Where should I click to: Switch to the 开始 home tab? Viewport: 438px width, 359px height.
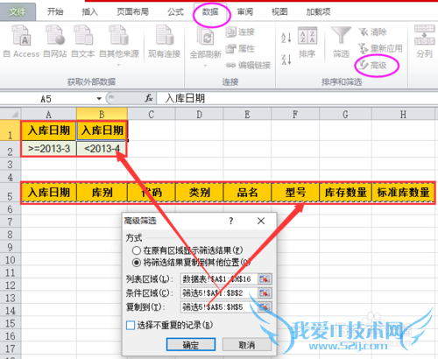point(55,11)
